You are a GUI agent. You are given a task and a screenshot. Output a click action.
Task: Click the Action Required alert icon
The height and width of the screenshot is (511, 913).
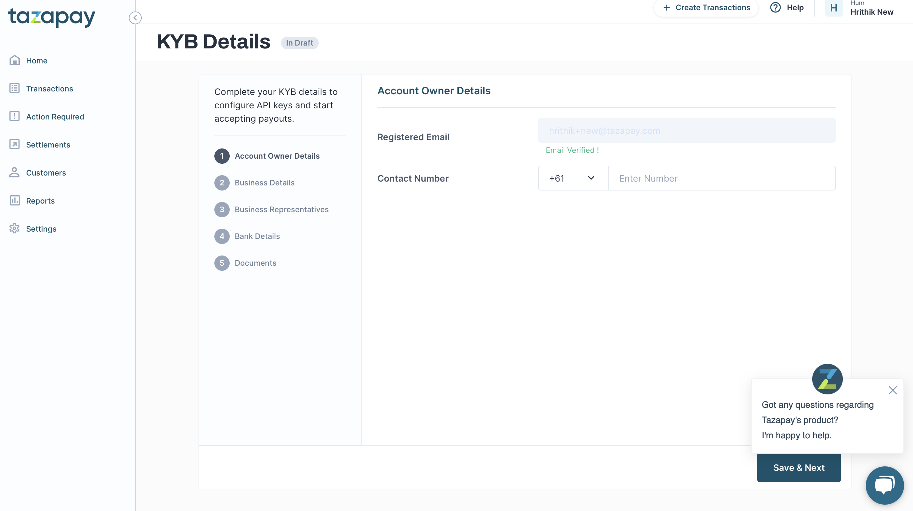pos(15,116)
